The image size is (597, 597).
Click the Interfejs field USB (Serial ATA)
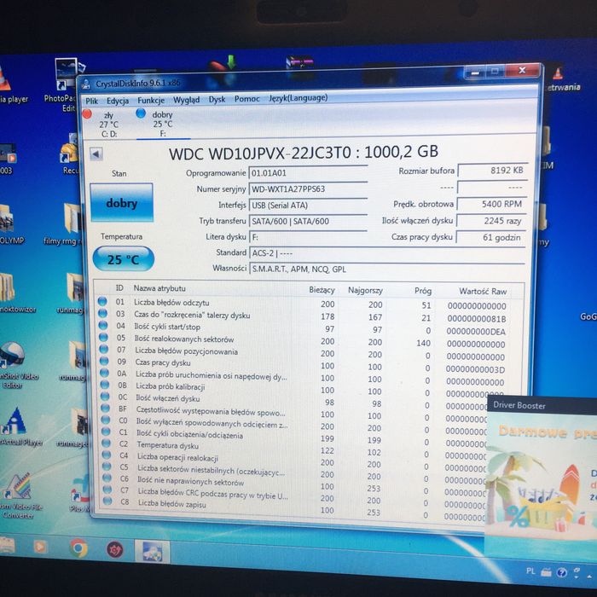point(308,205)
